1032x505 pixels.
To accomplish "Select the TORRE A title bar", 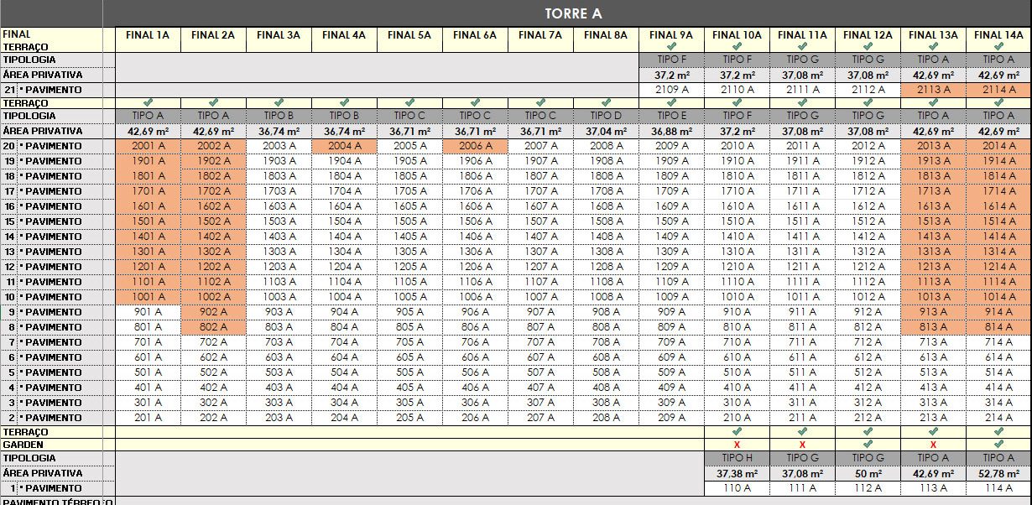I will [572, 13].
